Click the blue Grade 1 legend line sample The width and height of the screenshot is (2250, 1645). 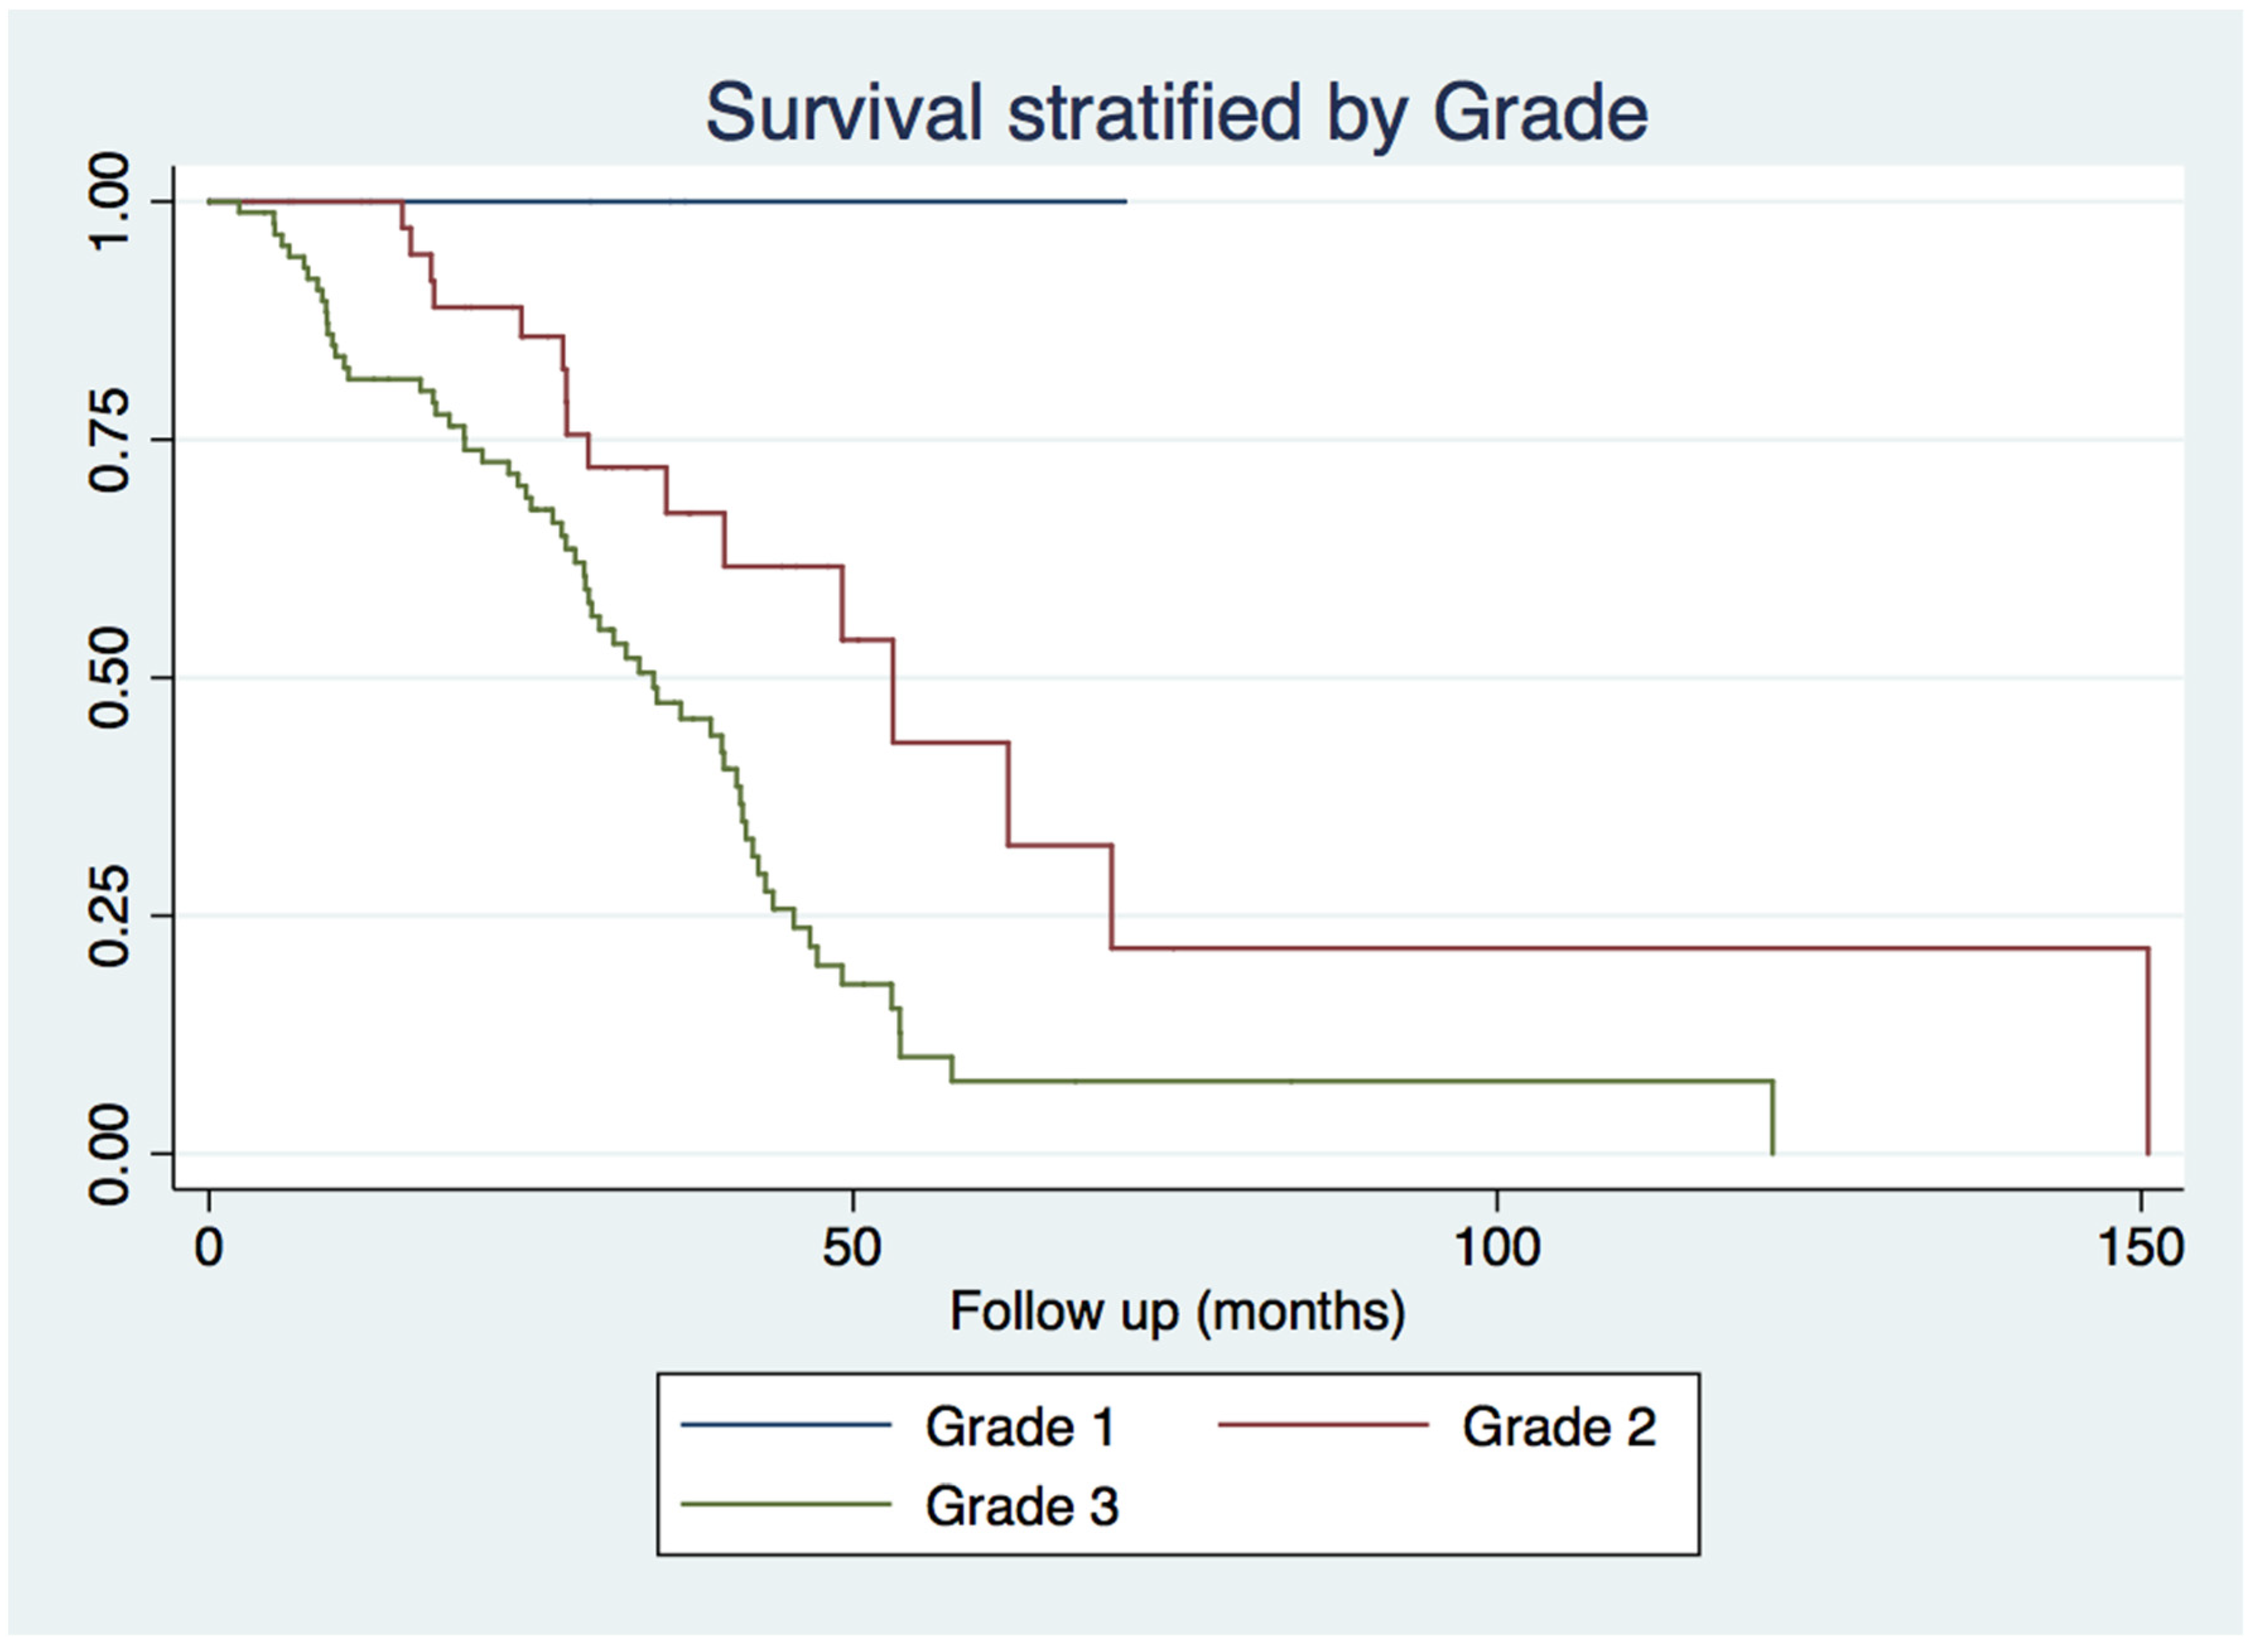(x=785, y=1426)
